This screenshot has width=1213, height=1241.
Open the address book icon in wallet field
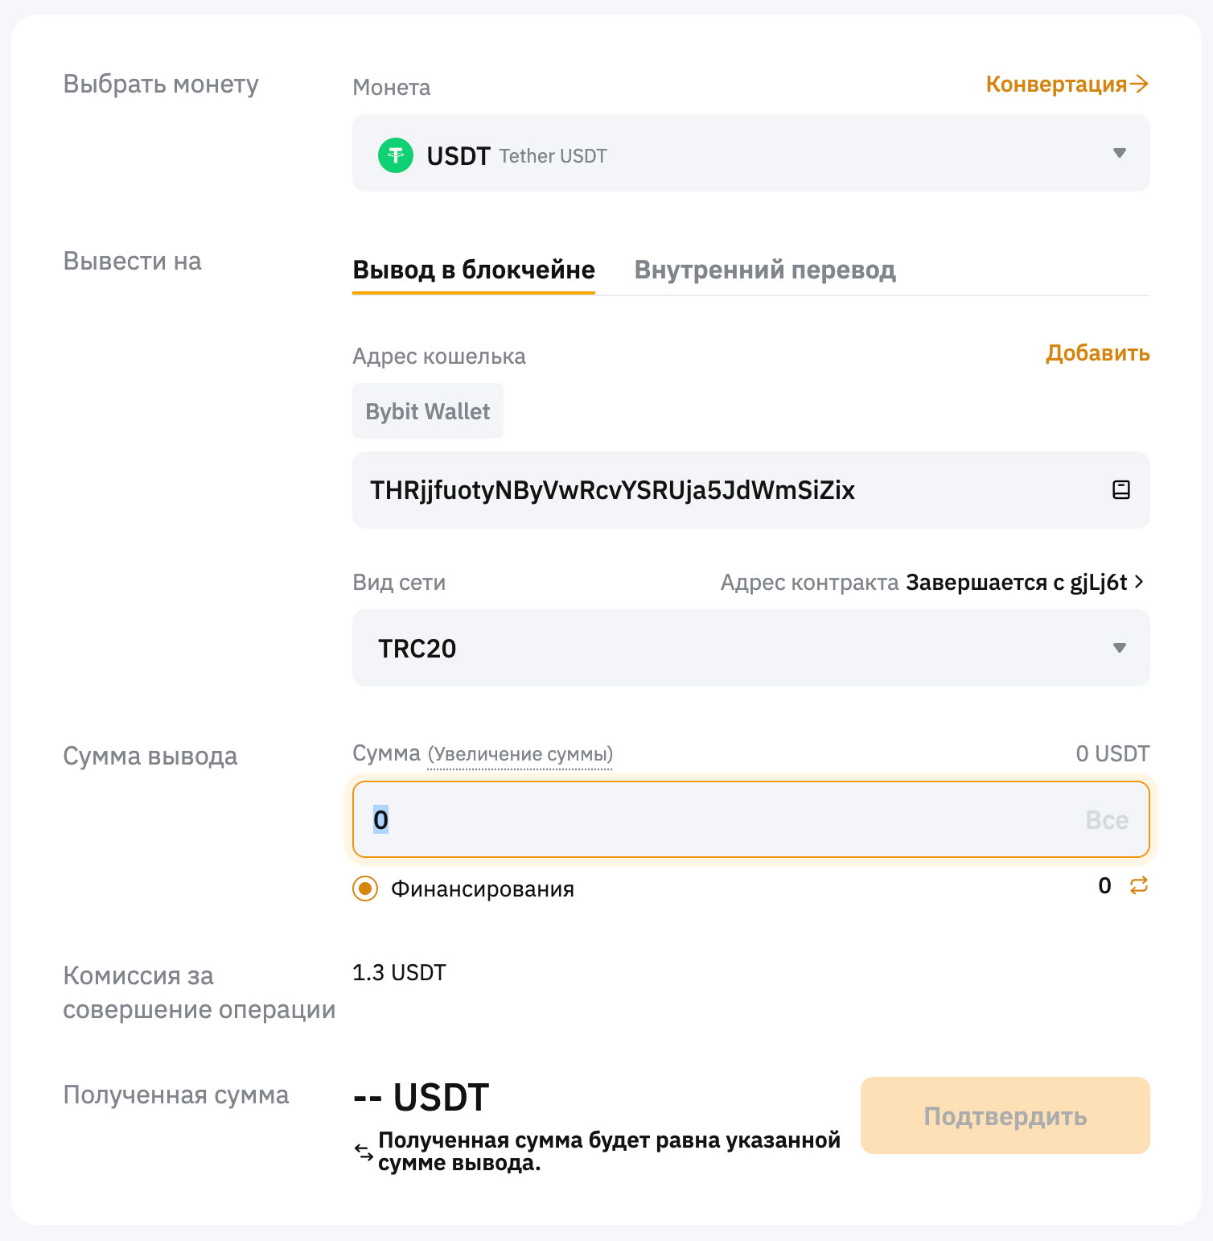tap(1120, 489)
